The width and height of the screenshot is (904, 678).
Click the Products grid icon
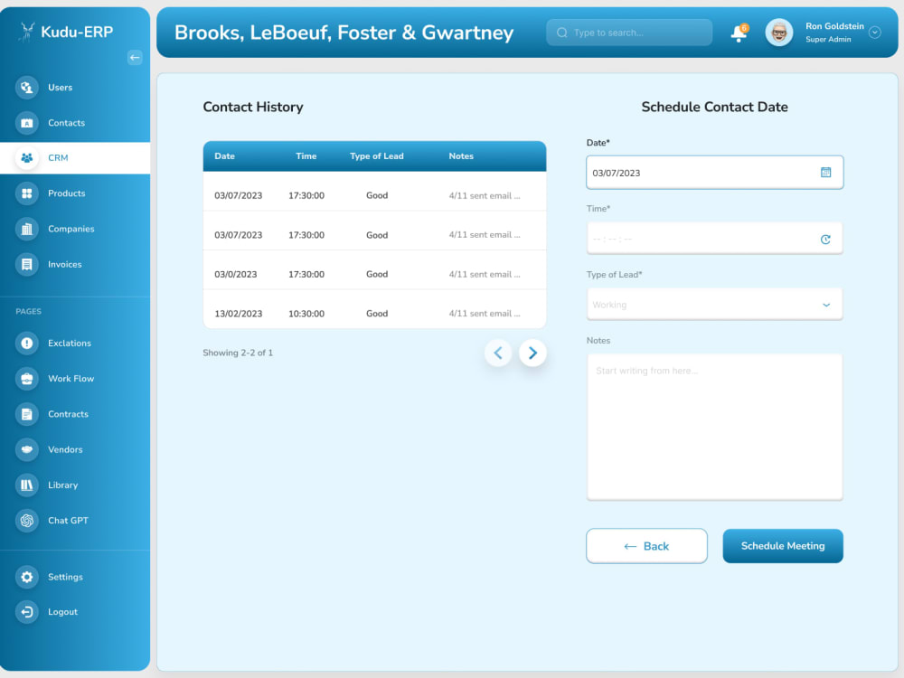pyautogui.click(x=26, y=193)
